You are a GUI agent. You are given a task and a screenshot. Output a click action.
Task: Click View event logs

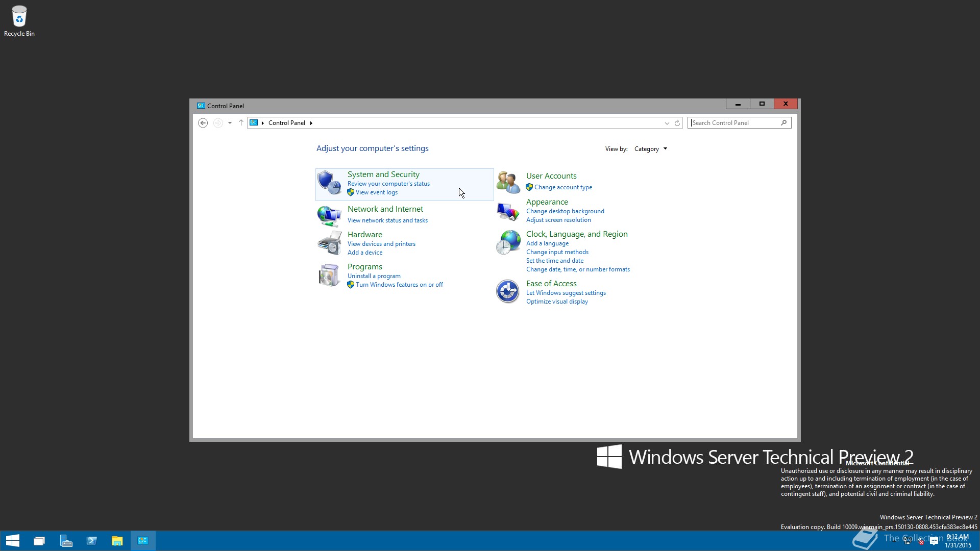(x=377, y=192)
